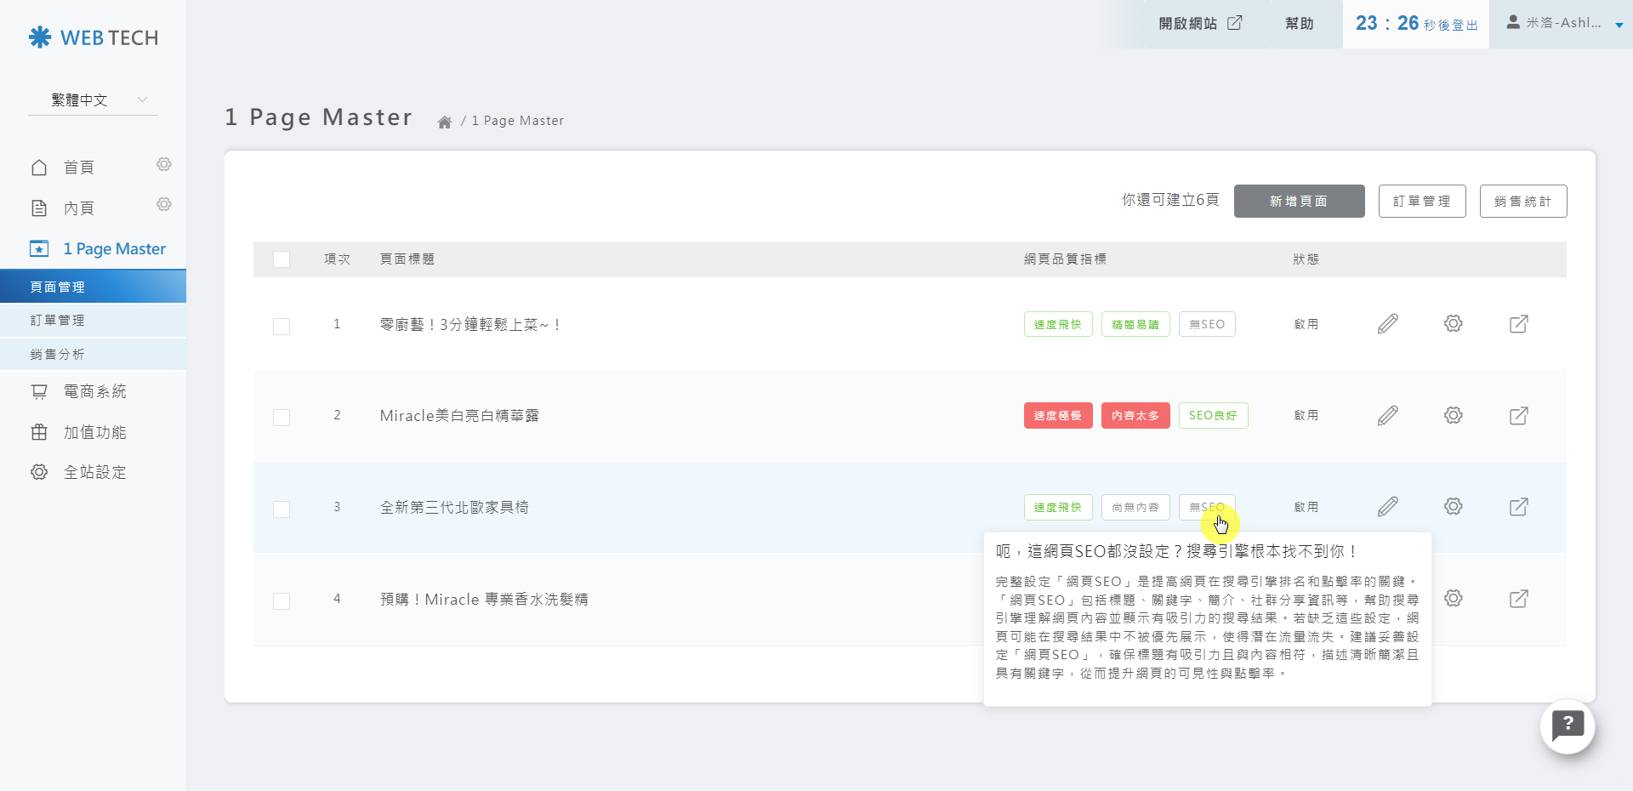Viewport: 1633px width, 791px height.
Task: Expand the 繁體中文 language dropdown
Action: (x=93, y=100)
